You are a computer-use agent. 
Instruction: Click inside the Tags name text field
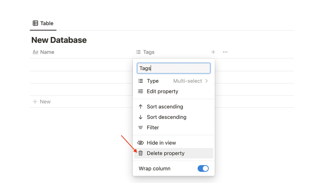tap(173, 68)
